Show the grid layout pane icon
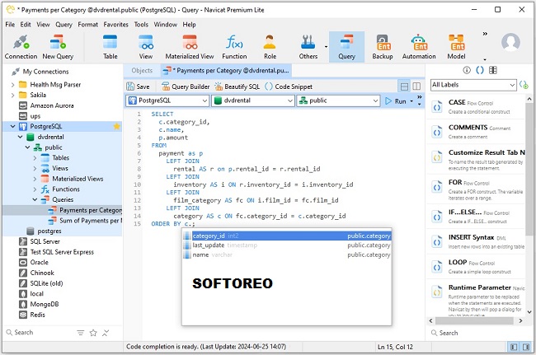 493,70
